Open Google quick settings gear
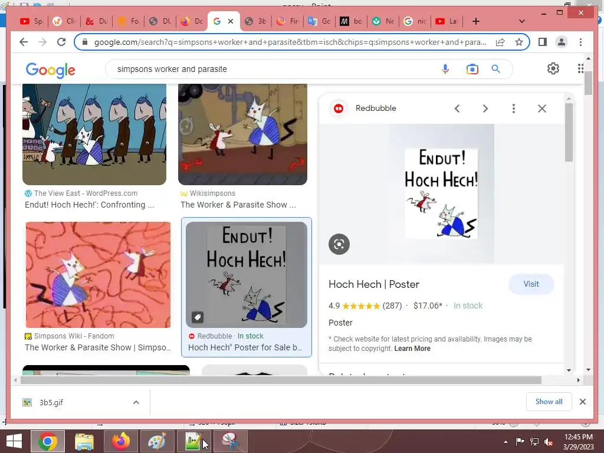 [x=553, y=68]
